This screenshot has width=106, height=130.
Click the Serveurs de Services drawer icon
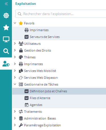coord(26,37)
